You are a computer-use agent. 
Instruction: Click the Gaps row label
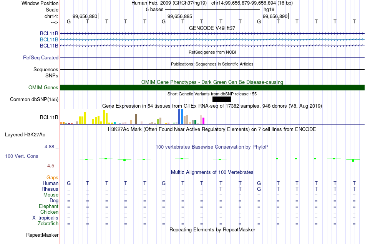52,178
